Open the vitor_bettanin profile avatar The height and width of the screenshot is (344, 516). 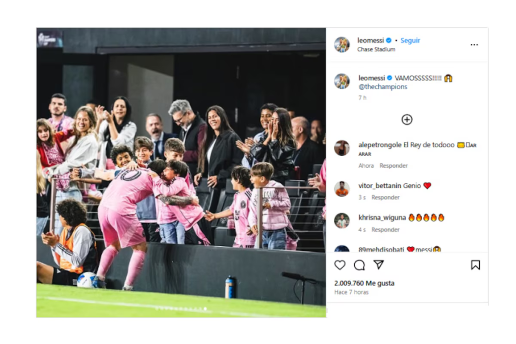[342, 189]
